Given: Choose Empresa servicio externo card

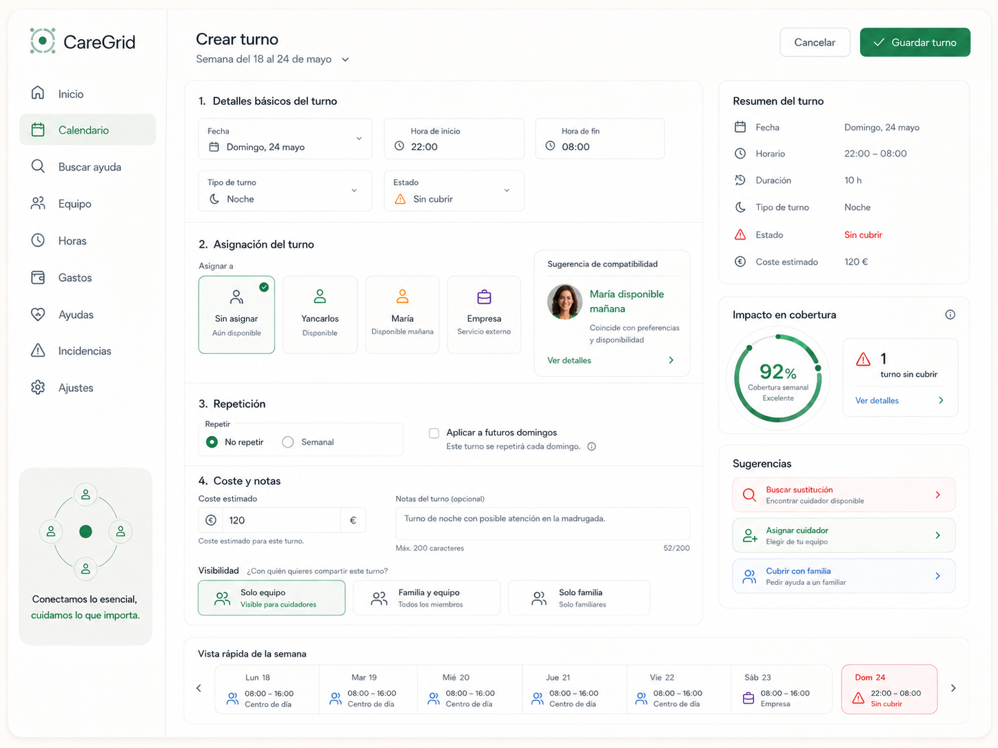Looking at the screenshot, I should pos(484,315).
